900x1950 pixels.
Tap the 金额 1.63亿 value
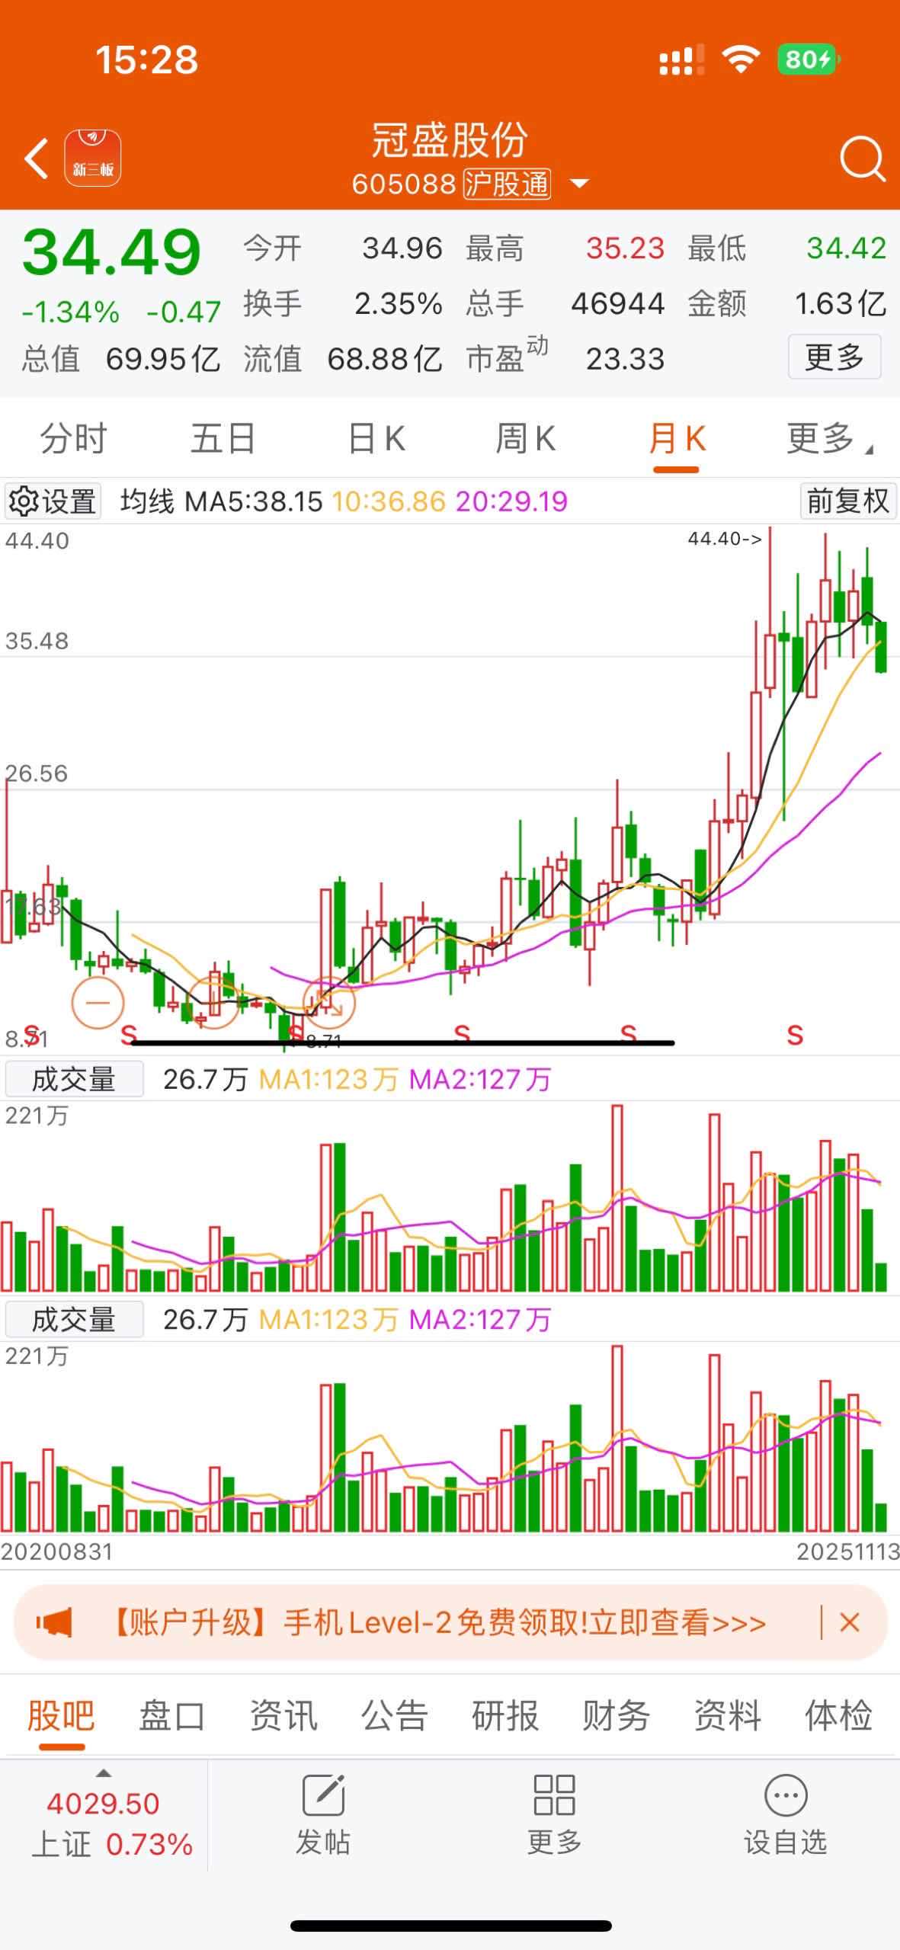point(841,304)
